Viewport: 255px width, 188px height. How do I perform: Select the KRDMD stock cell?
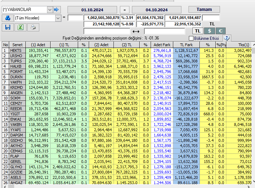17,87
